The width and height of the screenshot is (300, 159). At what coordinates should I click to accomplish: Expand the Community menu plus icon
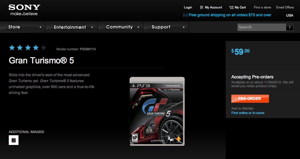click(x=138, y=27)
